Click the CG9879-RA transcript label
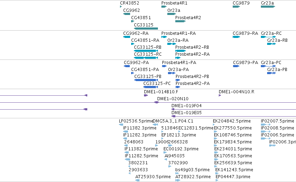296x182 pixels. coord(245,33)
